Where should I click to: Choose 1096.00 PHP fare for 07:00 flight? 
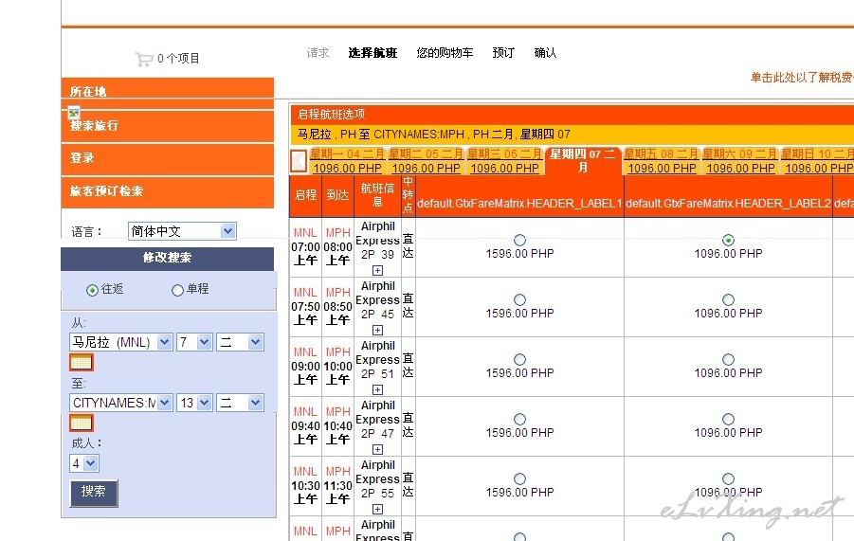coord(728,240)
